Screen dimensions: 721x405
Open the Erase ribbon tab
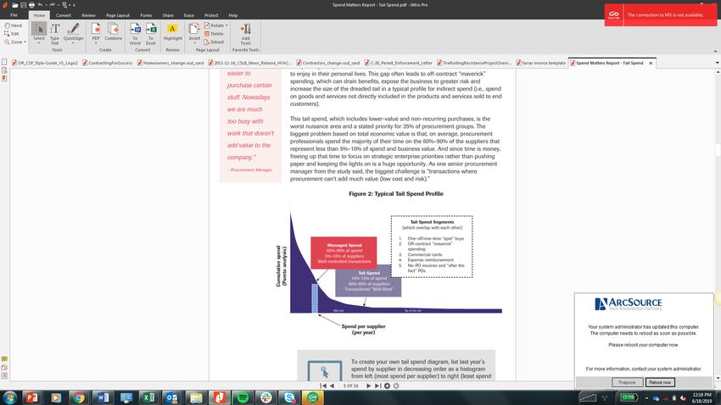(189, 15)
